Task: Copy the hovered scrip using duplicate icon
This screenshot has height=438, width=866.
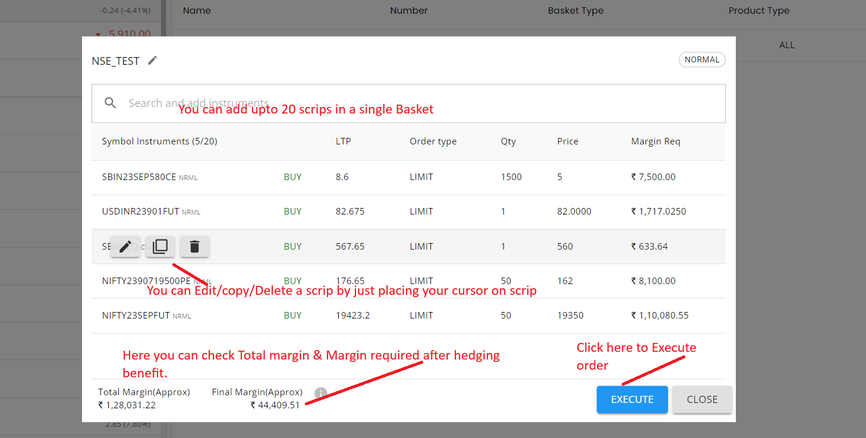Action: coord(160,247)
